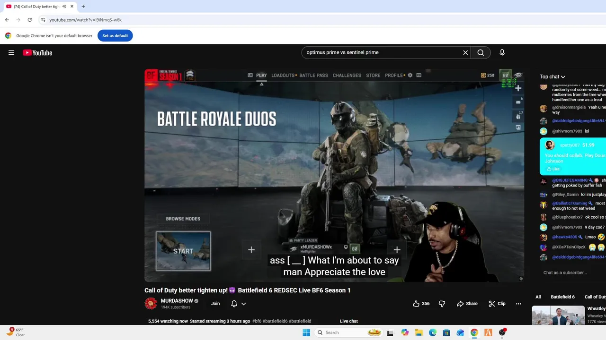Click @dreisonmargiela chat message
Screen dimensions: 606x340
(x=573, y=110)
